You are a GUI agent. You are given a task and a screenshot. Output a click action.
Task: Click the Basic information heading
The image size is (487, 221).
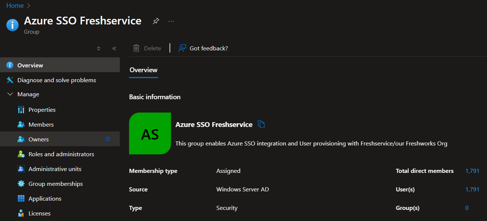[x=155, y=97]
